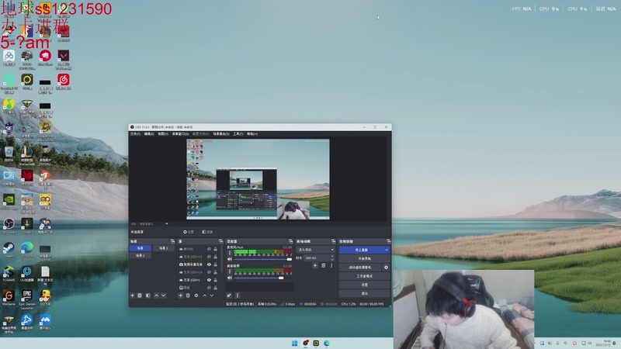The image size is (621, 349).
Task: Open the 场景集合(S) menu
Action: tap(221, 133)
